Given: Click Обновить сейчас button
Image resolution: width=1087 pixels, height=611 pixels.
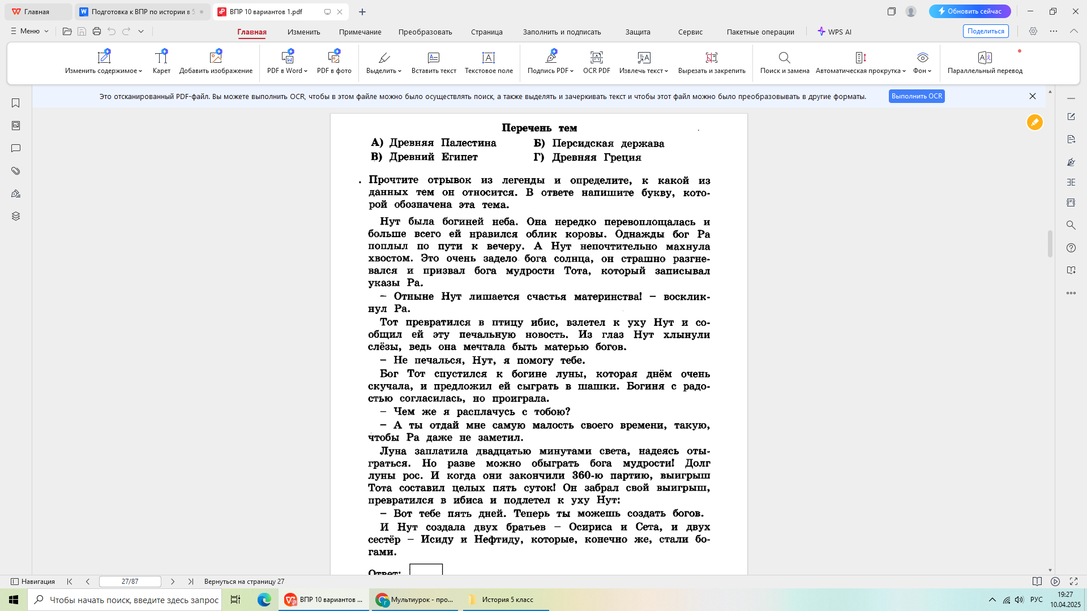Looking at the screenshot, I should pos(970,11).
